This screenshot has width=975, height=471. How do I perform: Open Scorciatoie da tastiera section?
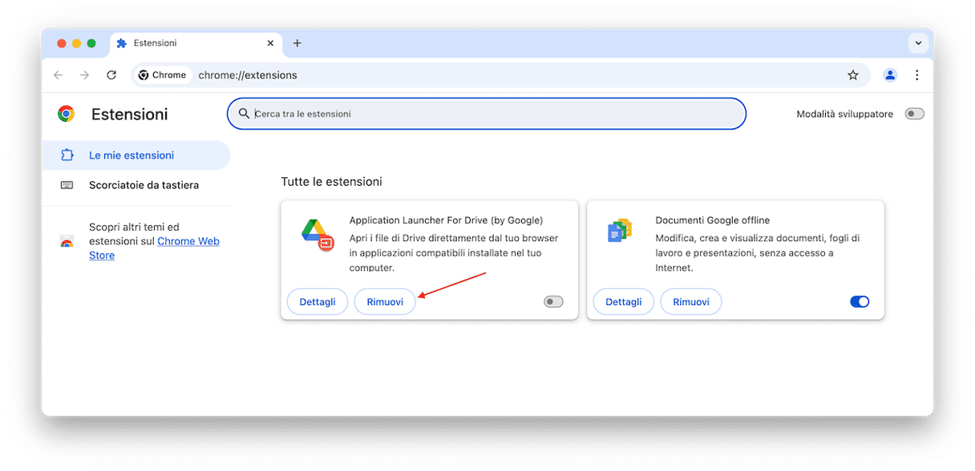point(136,185)
